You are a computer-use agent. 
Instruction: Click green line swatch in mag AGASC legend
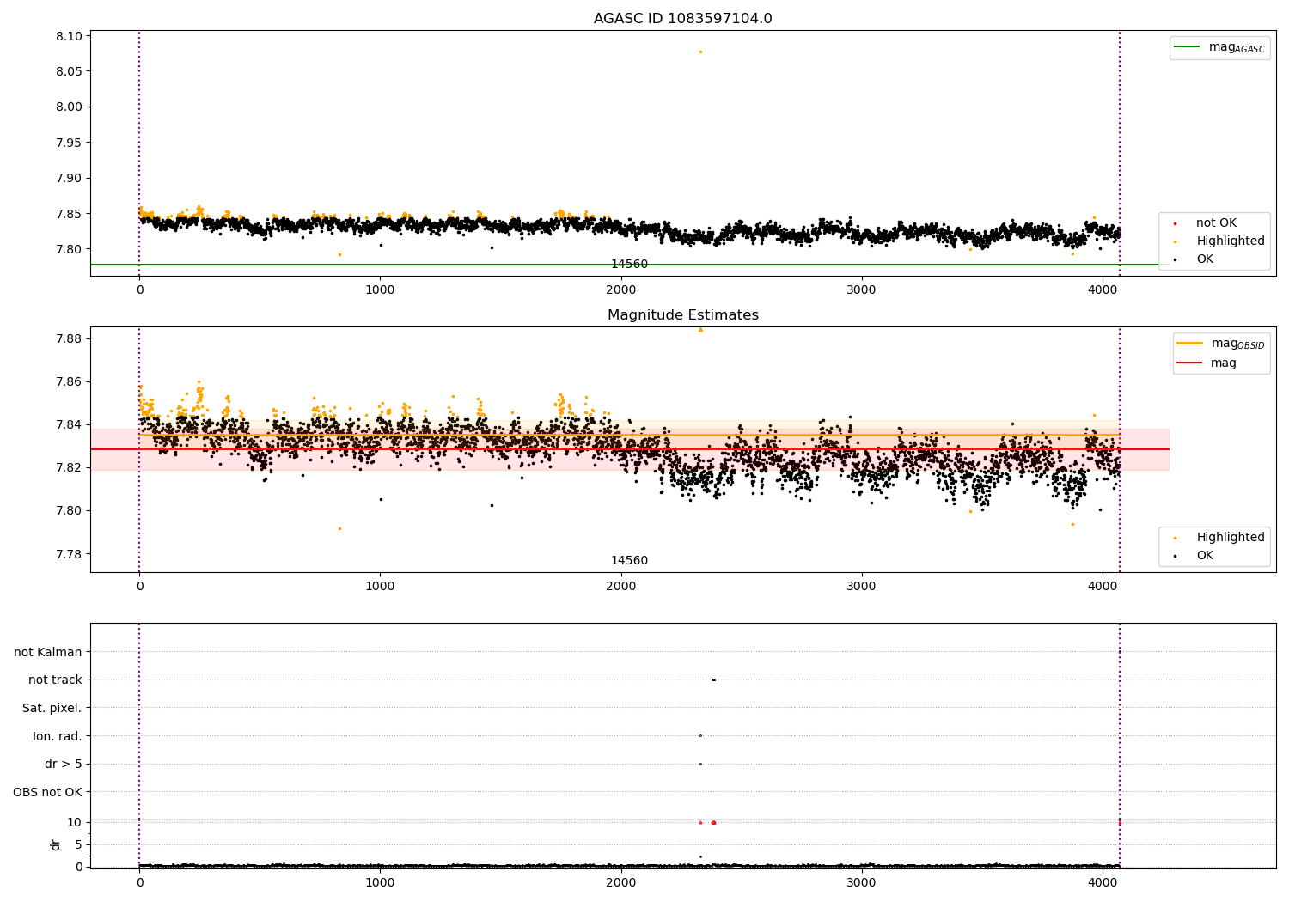click(x=1187, y=47)
